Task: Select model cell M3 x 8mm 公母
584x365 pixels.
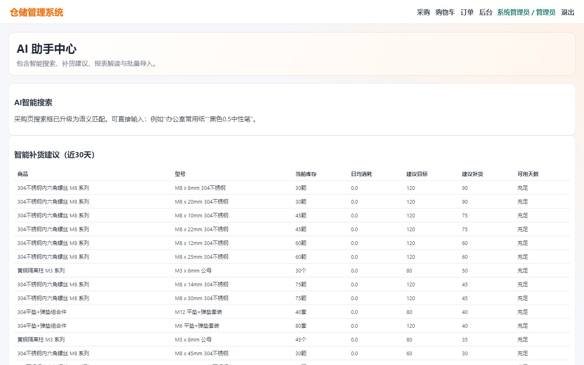Action: [x=193, y=339]
